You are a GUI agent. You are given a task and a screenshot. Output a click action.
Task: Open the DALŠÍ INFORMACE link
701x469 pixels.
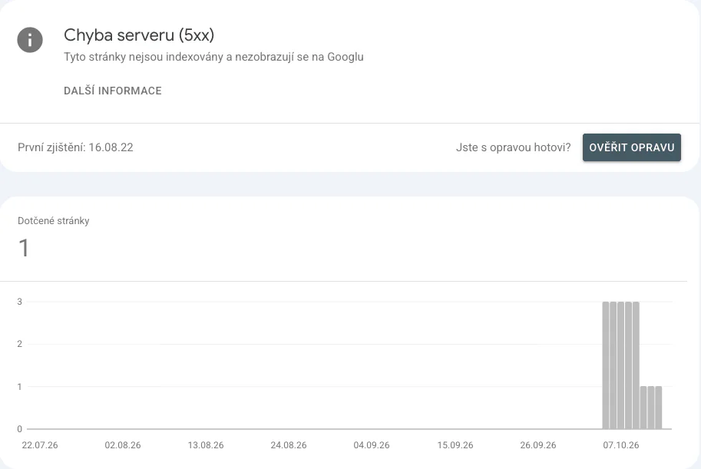[x=113, y=91]
